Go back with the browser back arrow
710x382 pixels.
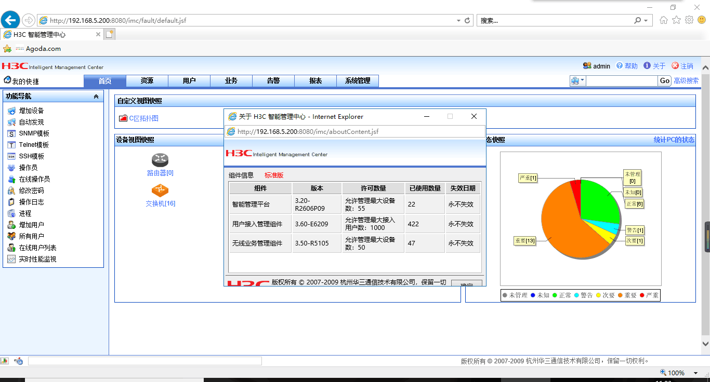(x=10, y=20)
